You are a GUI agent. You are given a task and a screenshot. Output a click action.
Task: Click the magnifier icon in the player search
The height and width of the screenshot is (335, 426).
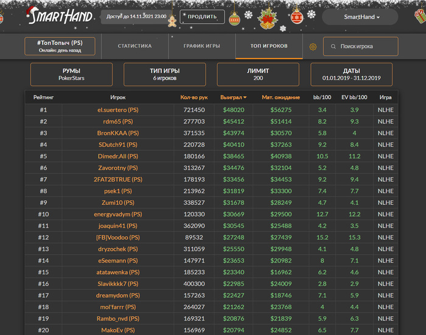coord(332,46)
